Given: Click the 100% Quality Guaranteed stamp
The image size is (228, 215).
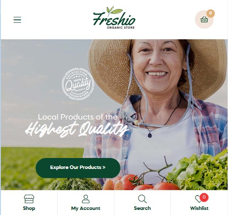Looking at the screenshot, I should (78, 84).
